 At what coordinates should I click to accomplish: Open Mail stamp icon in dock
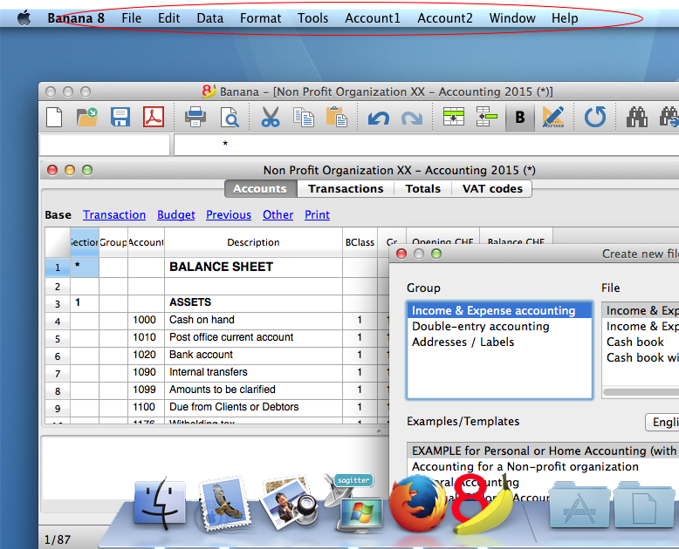coord(223,504)
